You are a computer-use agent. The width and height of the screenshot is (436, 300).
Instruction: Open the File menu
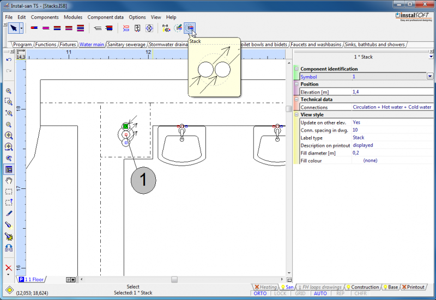click(x=9, y=17)
